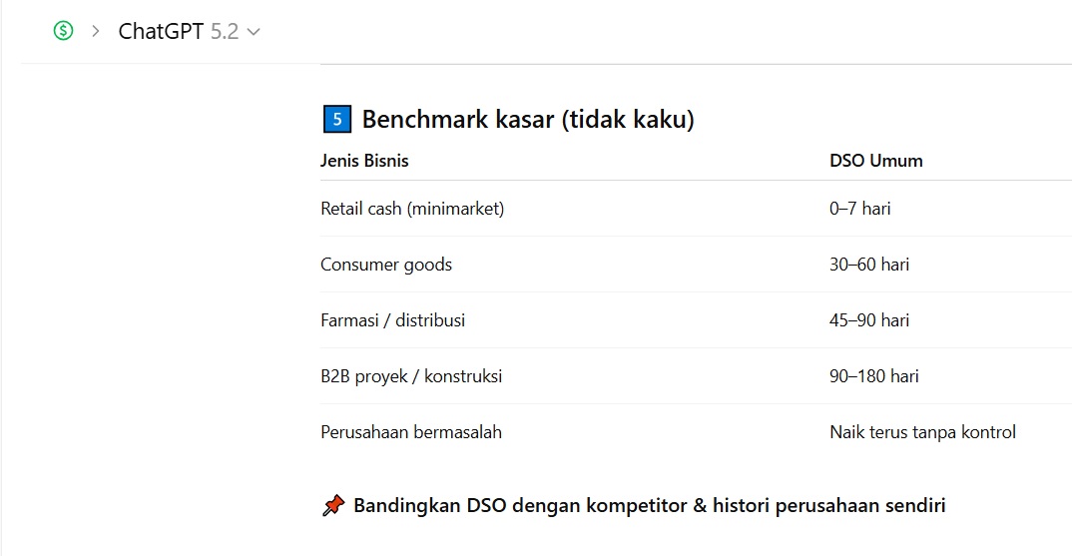Select the "B2B proyek / konstruksi" row label
This screenshot has width=1072, height=556.
411,376
